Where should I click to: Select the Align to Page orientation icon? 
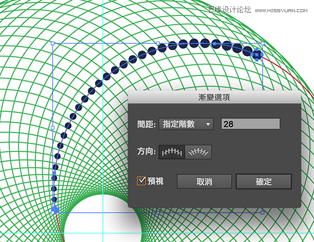coord(172,152)
